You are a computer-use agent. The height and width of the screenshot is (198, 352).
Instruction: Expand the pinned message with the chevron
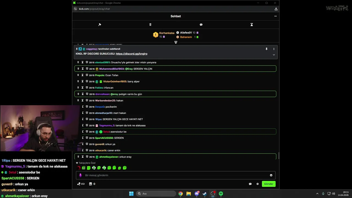(x=274, y=55)
